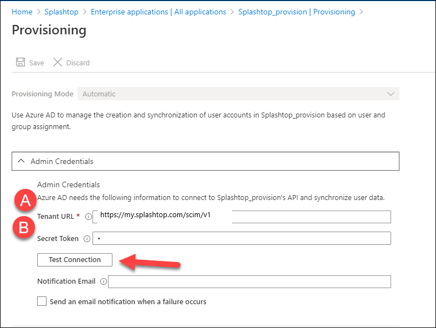This screenshot has height=328, width=436.
Task: Click the Save floppy disk icon
Action: click(x=20, y=62)
